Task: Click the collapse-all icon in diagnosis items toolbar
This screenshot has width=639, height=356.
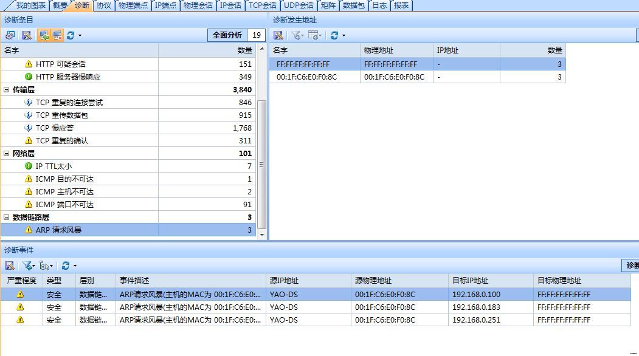Action: 57,35
